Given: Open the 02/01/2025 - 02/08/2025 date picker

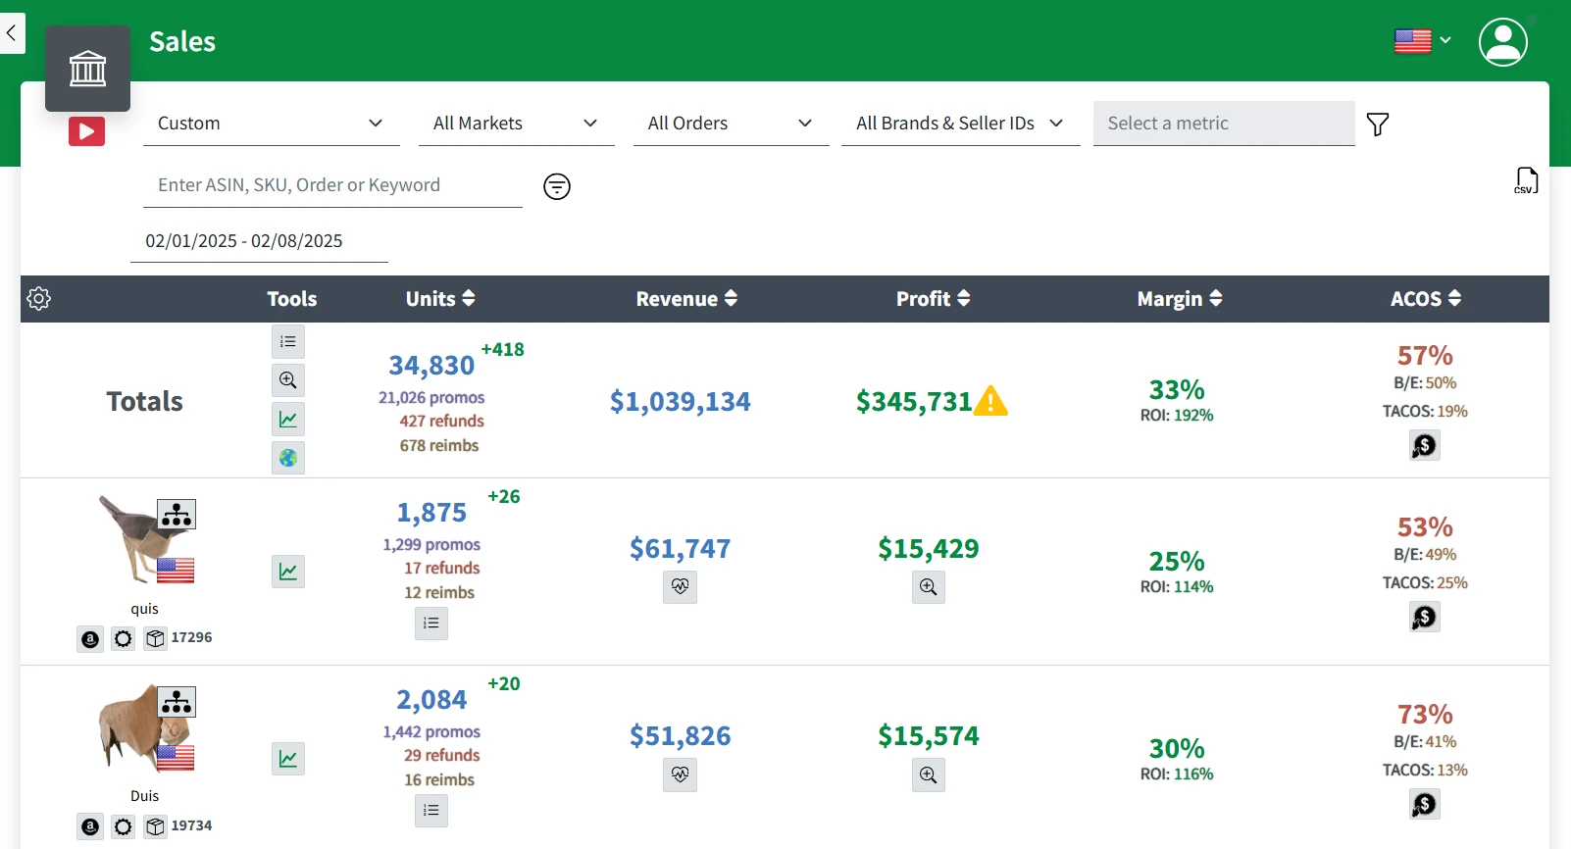Looking at the screenshot, I should (x=259, y=241).
